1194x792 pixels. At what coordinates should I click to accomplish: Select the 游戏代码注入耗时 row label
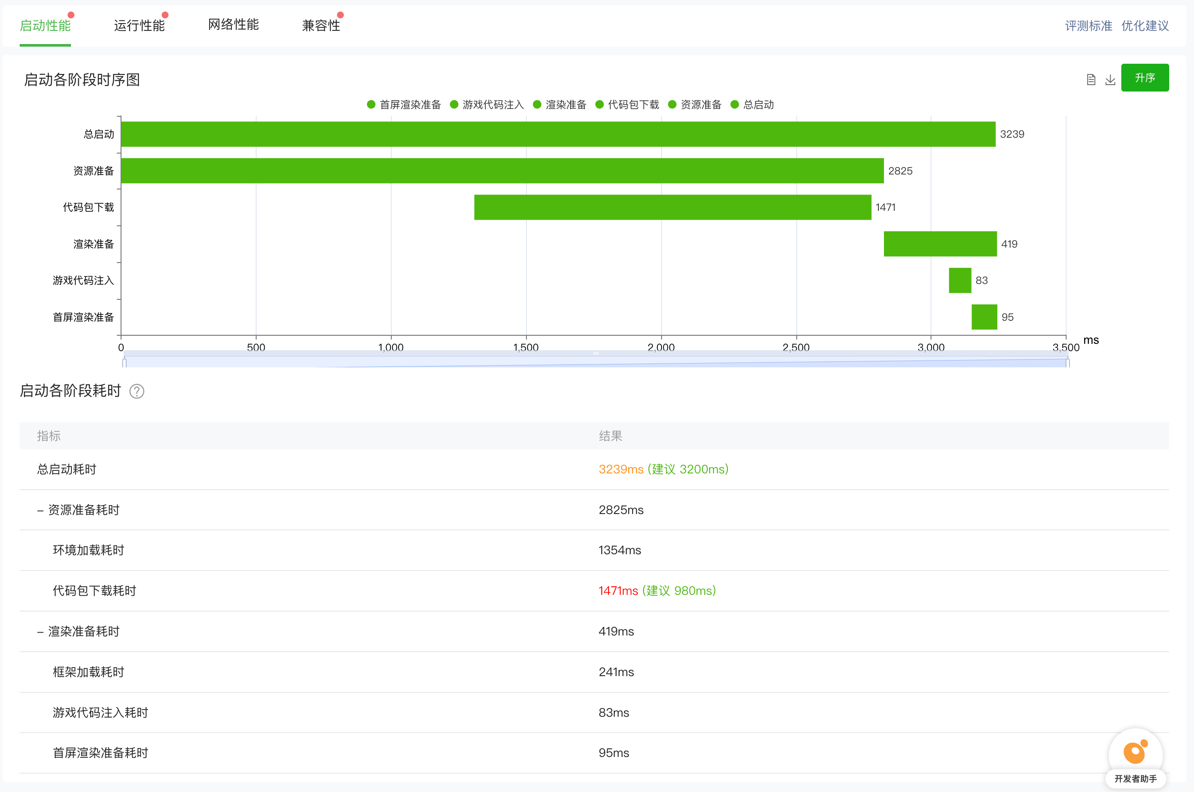click(x=100, y=713)
